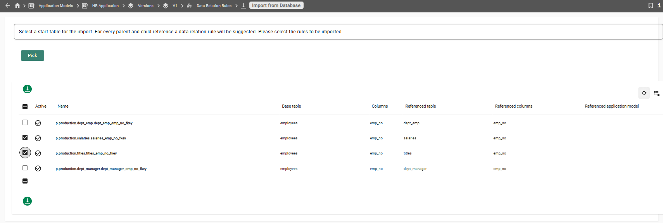Click the green import icon below table
This screenshot has width=663, height=223.
click(x=27, y=201)
